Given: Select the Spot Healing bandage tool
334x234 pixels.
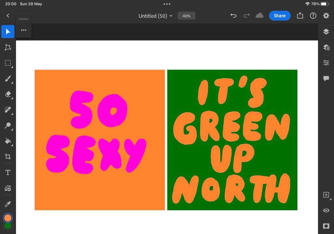Looking at the screenshot, I should click(8, 110).
